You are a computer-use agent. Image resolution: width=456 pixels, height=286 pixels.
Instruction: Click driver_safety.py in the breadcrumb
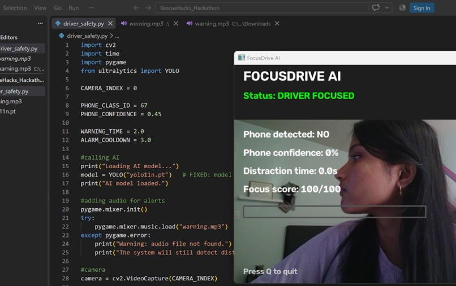(x=87, y=36)
